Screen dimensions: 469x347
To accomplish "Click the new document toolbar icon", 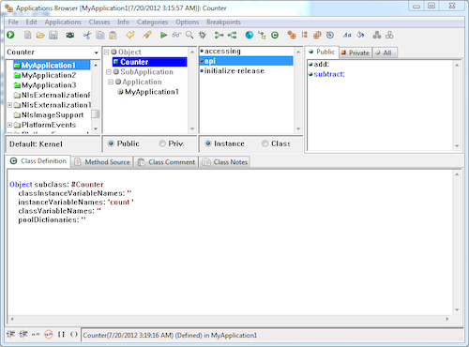I will tap(28, 35).
